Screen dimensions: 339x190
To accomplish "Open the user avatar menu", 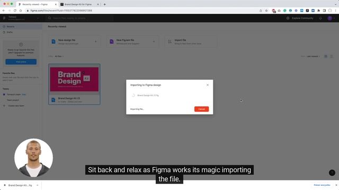I will tap(330, 18).
